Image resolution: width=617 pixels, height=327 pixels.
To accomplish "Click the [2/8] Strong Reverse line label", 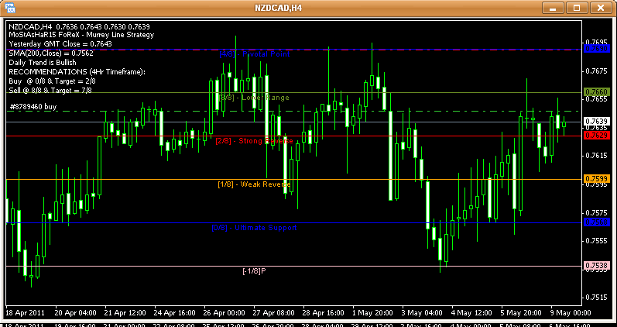I will click(254, 141).
